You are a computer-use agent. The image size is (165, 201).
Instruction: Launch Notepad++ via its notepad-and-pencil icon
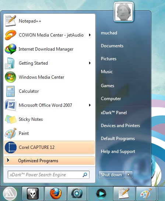coord(10,21)
